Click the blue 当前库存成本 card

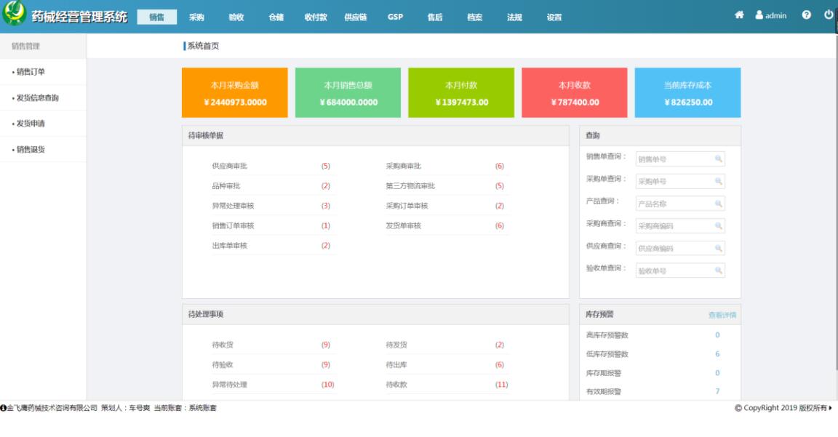(688, 92)
